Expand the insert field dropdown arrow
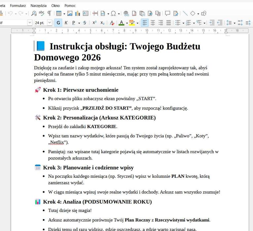 [x=108, y=14]
